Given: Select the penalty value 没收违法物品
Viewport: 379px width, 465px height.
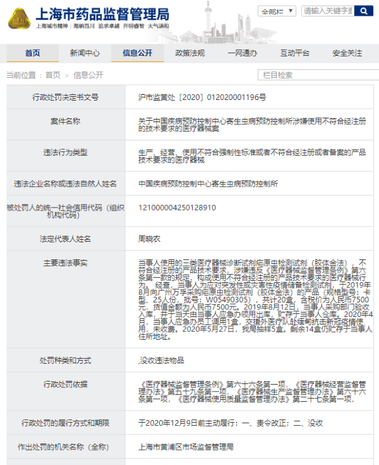Looking at the screenshot, I should pyautogui.click(x=162, y=361).
